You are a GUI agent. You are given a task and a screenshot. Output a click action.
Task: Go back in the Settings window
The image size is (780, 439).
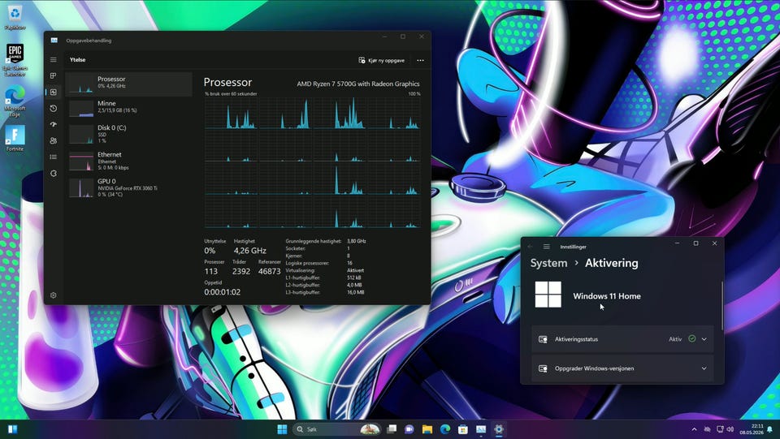531,247
